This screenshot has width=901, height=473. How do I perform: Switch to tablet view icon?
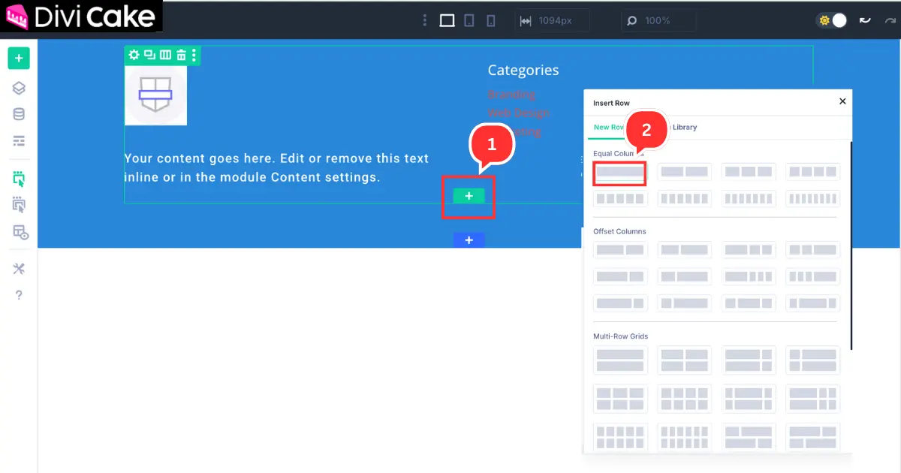point(469,20)
